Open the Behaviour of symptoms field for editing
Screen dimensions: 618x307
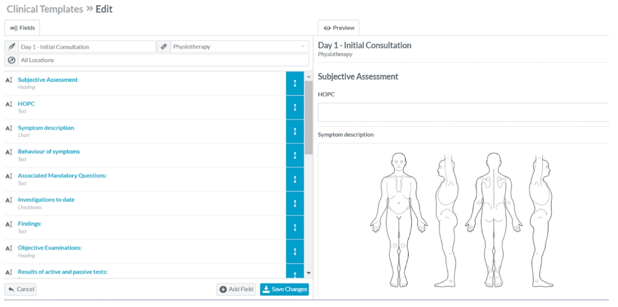(x=49, y=151)
